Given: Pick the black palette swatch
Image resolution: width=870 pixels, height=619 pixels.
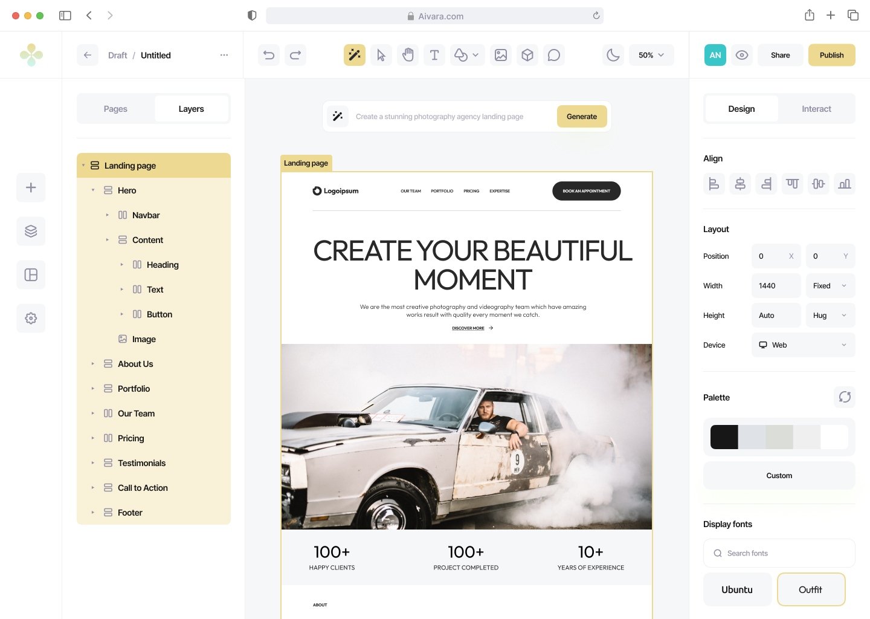Looking at the screenshot, I should [724, 437].
